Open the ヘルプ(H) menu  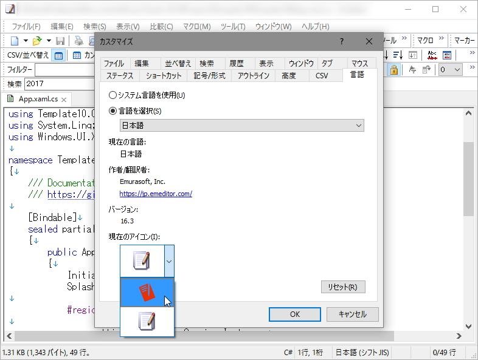coord(316,27)
